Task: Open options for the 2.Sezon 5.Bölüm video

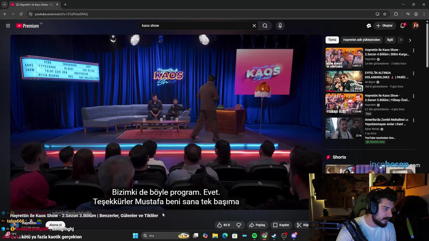Action: tap(414, 96)
